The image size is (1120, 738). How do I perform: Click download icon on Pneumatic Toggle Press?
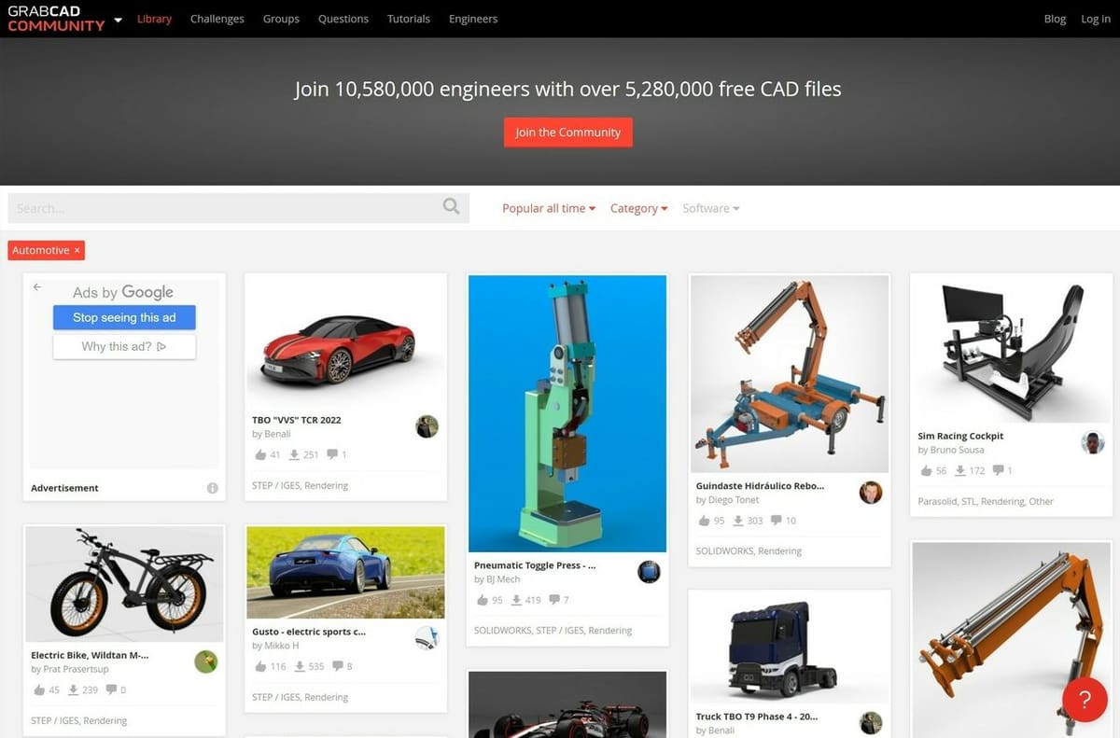pos(516,600)
